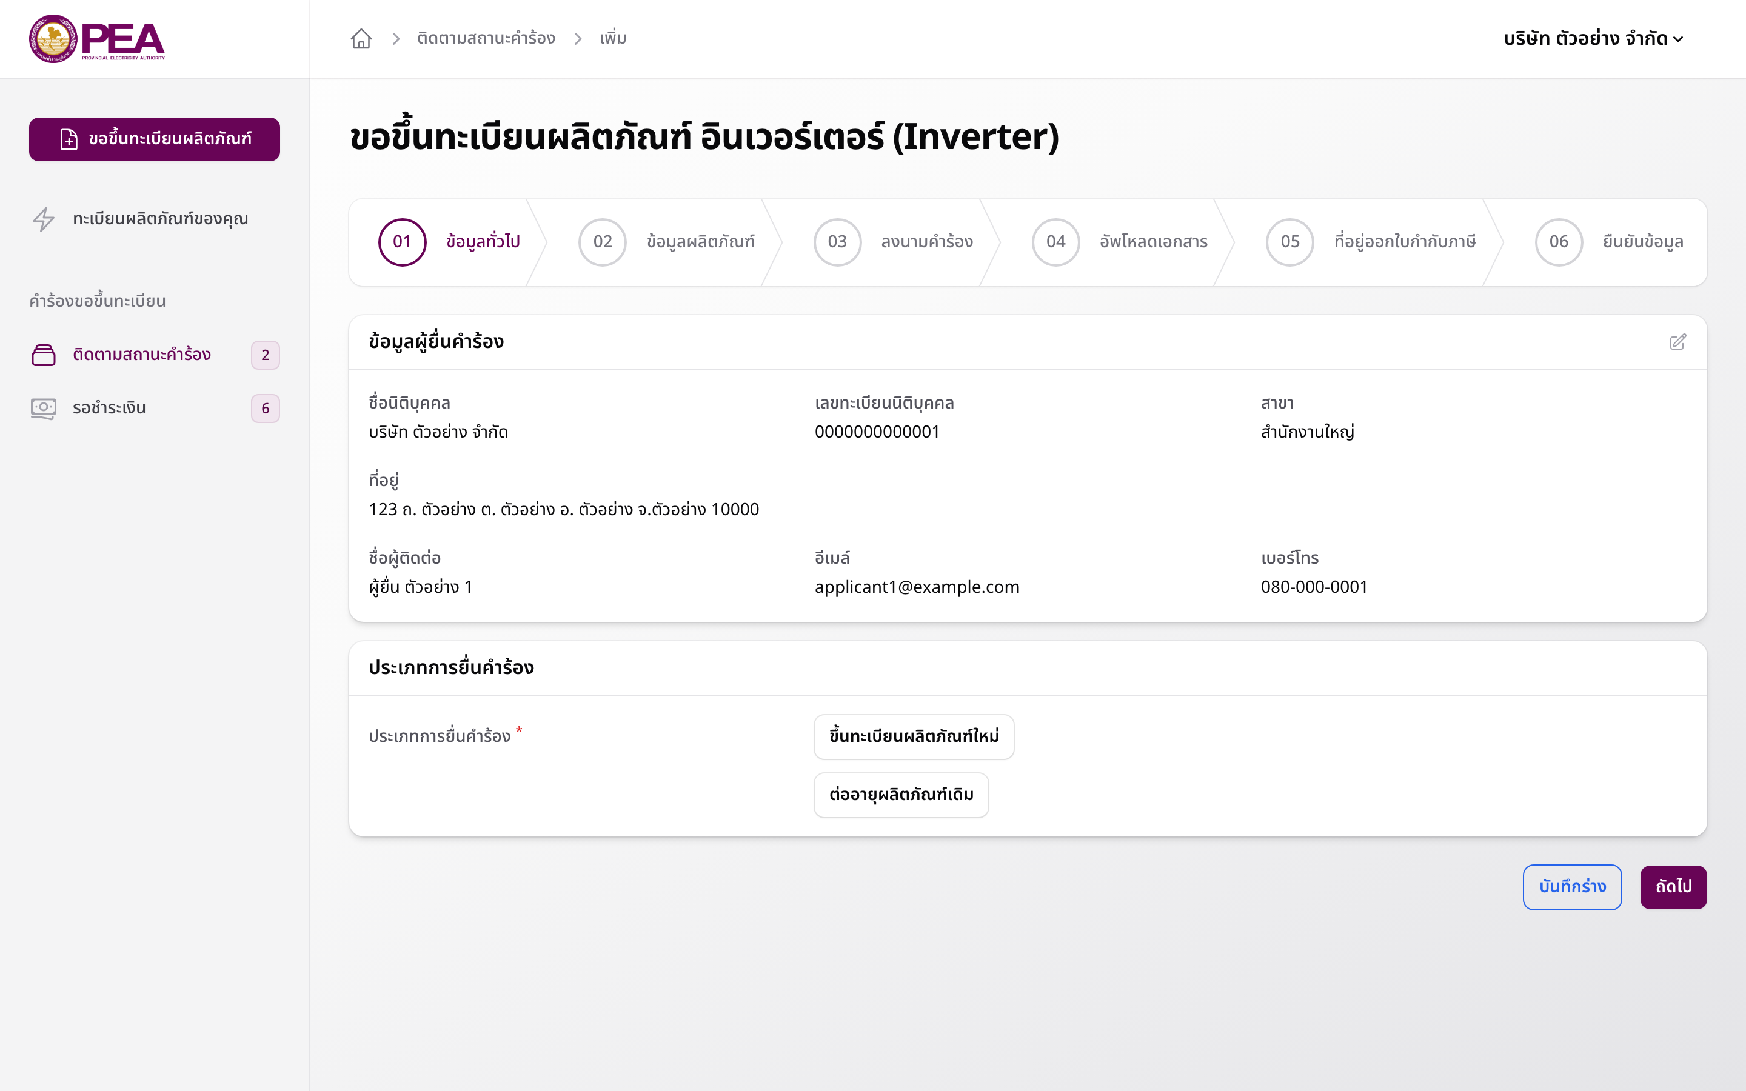The image size is (1746, 1091).
Task: Click the รอชำระเงิน money icon
Action: [43, 409]
